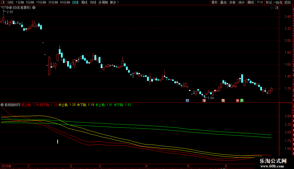Open the 多周期 multi-period view
294x169 pixels.
pyautogui.click(x=103, y=2)
